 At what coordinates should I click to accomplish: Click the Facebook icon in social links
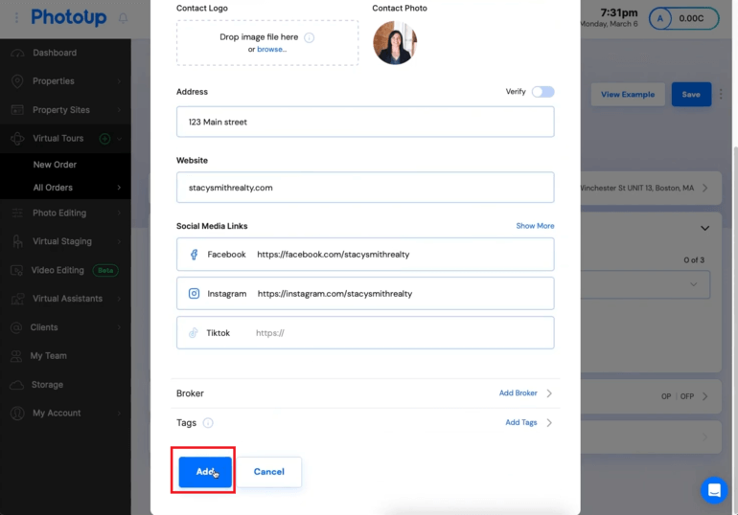(194, 255)
